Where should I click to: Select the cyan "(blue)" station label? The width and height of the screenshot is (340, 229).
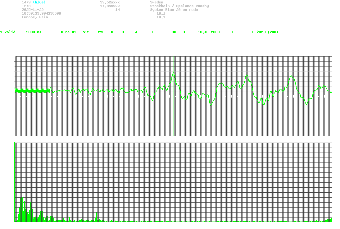(39, 2)
